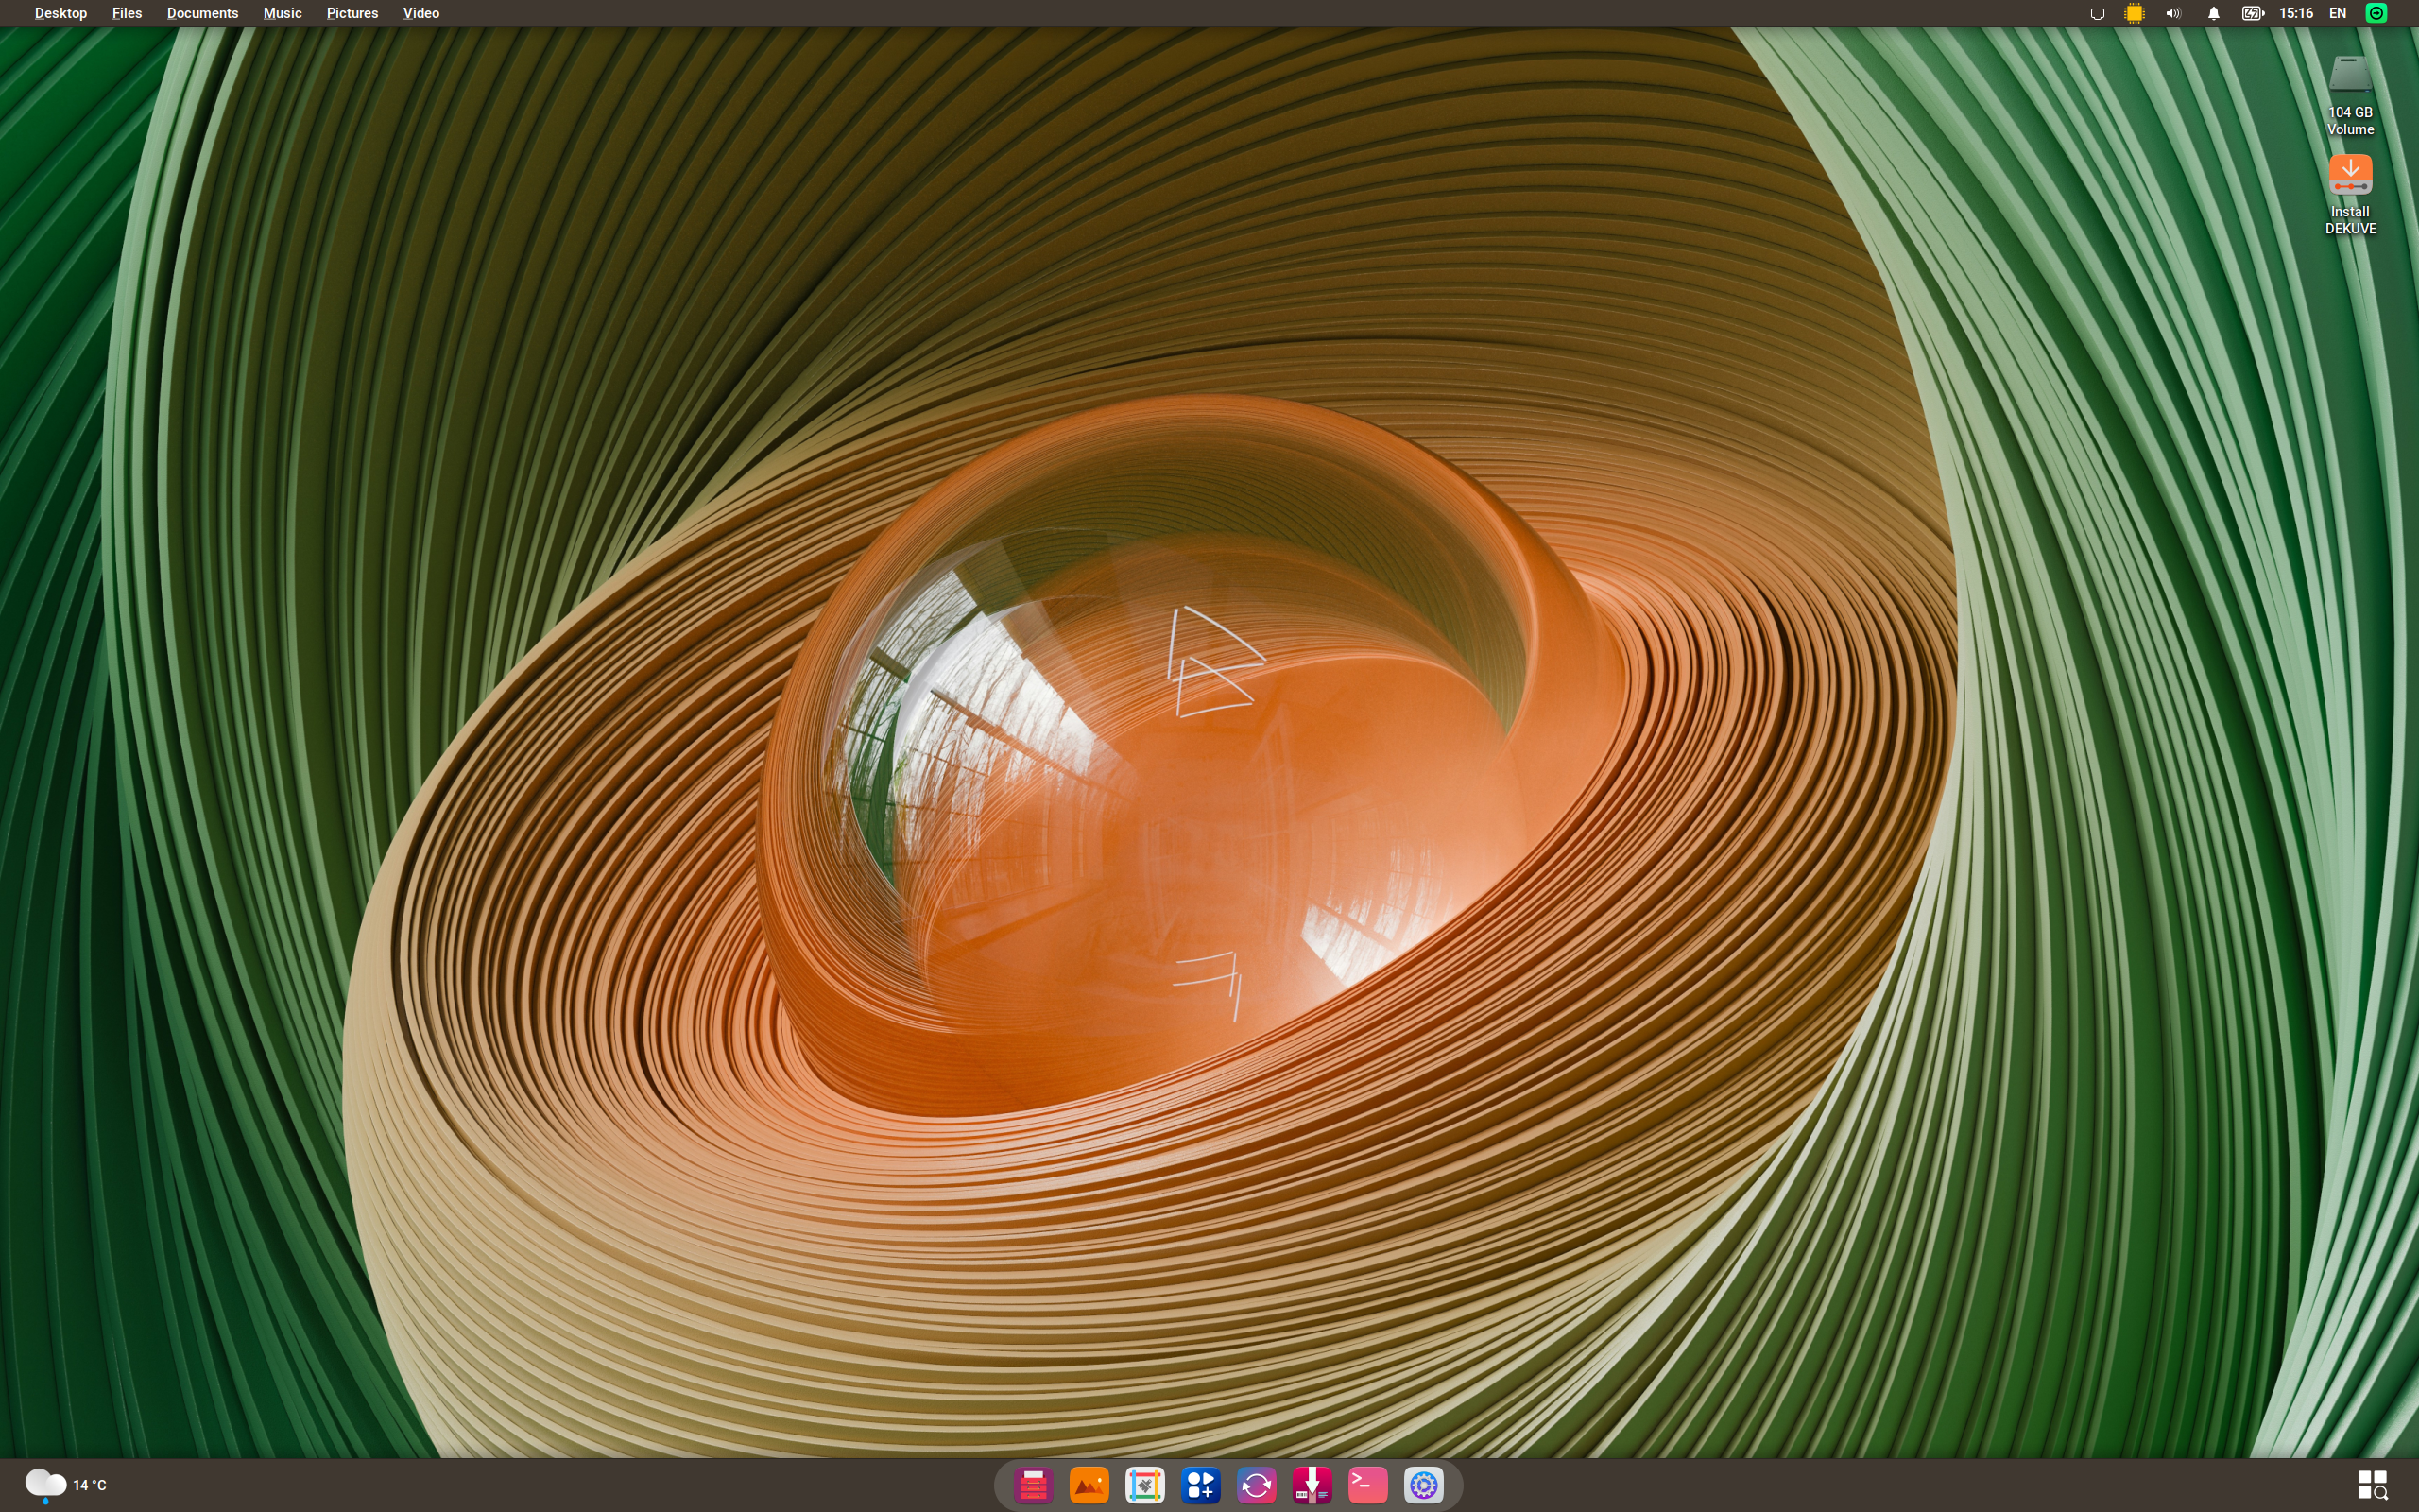Open the weather widget showing 14 °C
Screen dimensions: 2419x1512
[66, 1485]
